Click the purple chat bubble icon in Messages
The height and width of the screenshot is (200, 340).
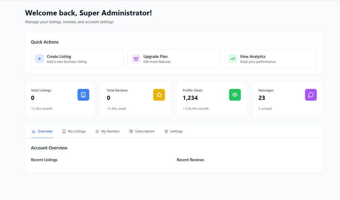[x=311, y=95]
